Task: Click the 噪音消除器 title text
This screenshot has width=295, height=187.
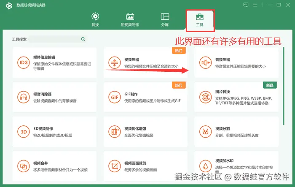Action: (43, 94)
